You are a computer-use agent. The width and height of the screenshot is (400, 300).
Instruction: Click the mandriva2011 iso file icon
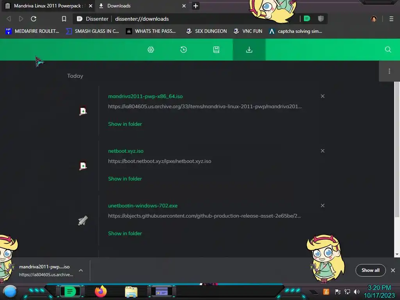[x=83, y=111]
